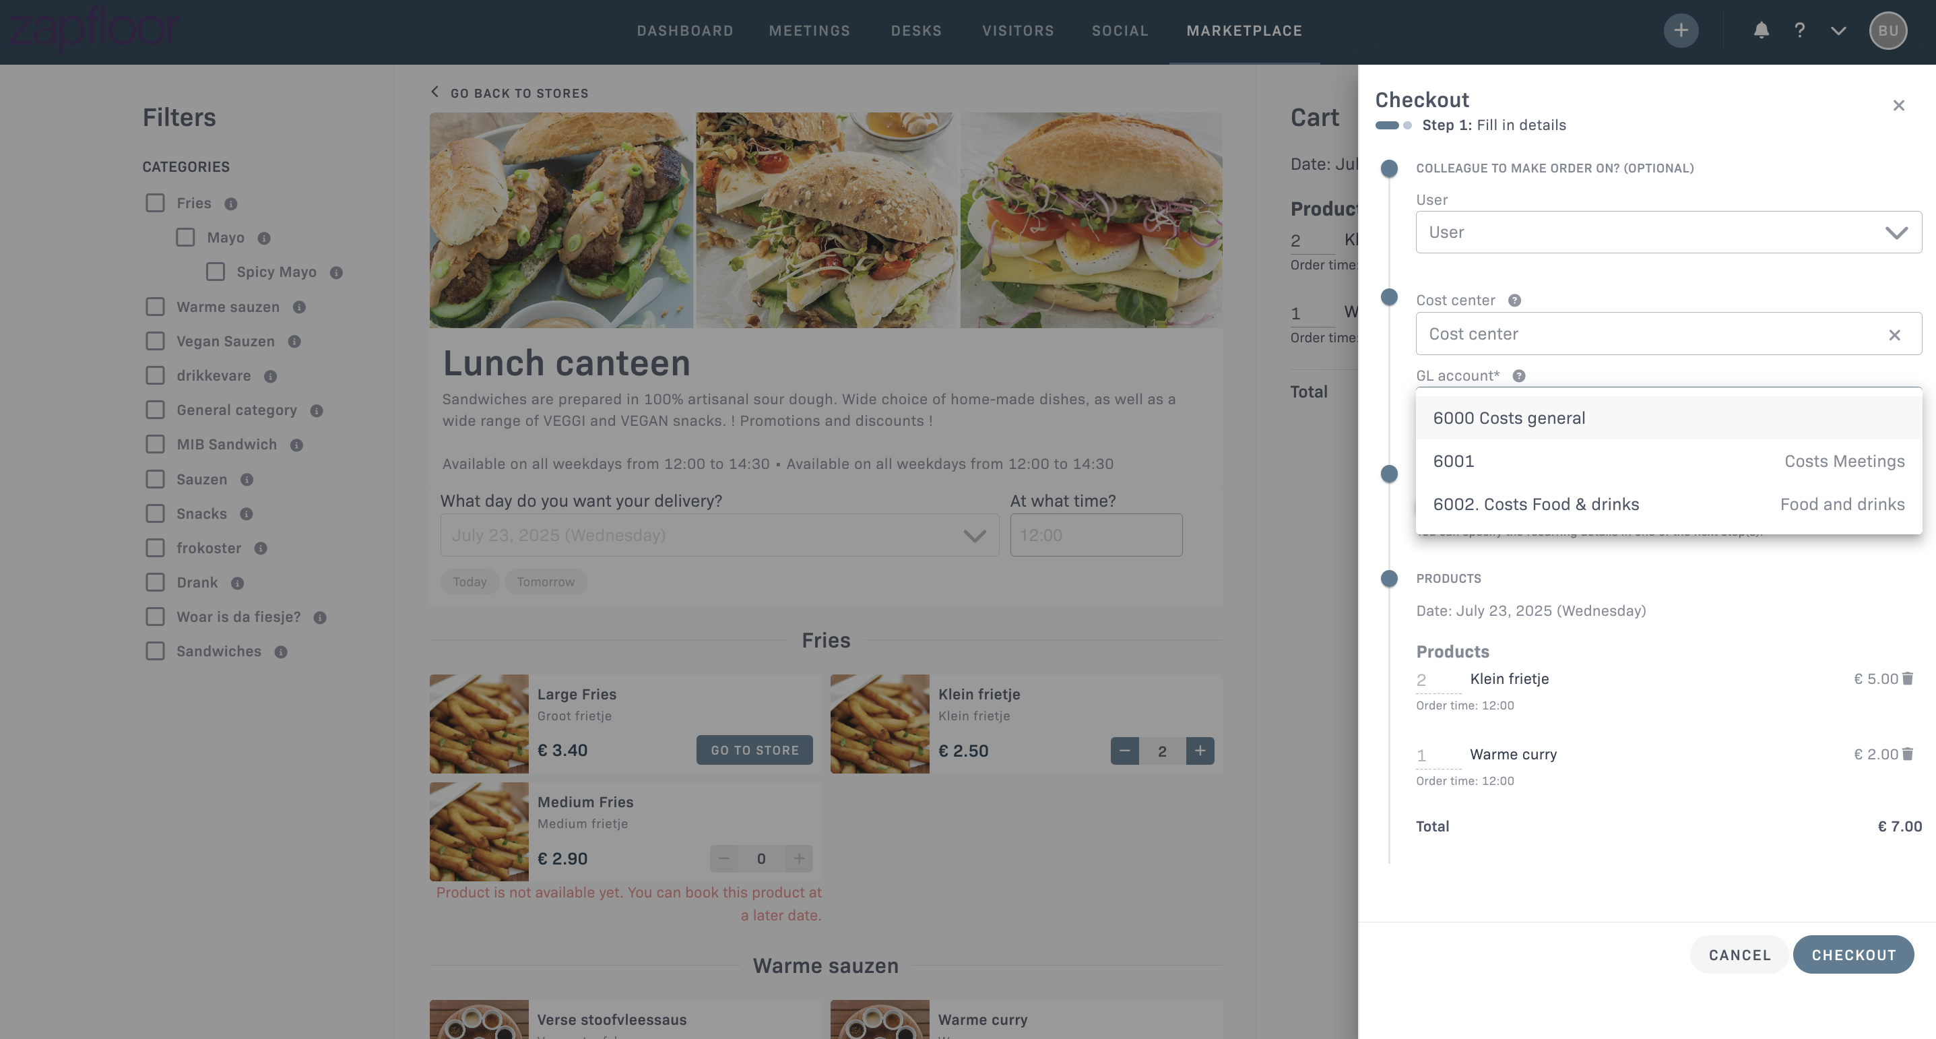Select 6002. Costs Food & drinks option
This screenshot has width=1936, height=1039.
pos(1669,504)
